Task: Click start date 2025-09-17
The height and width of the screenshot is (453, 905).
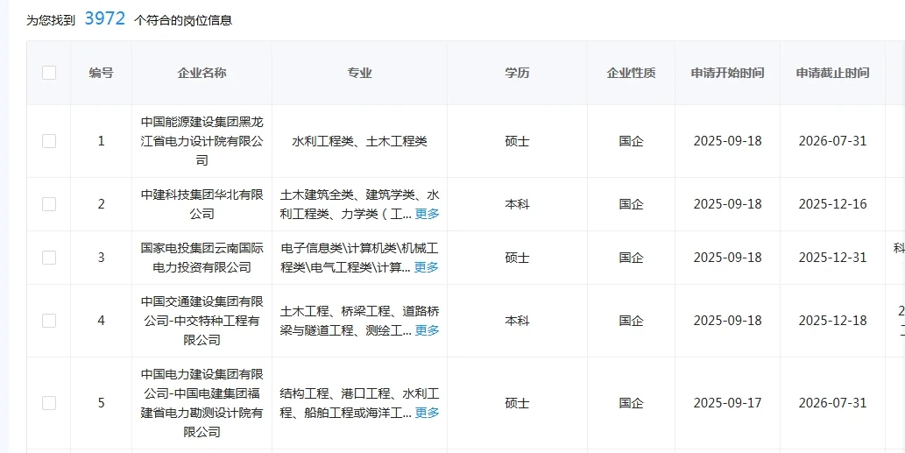Action: click(728, 403)
